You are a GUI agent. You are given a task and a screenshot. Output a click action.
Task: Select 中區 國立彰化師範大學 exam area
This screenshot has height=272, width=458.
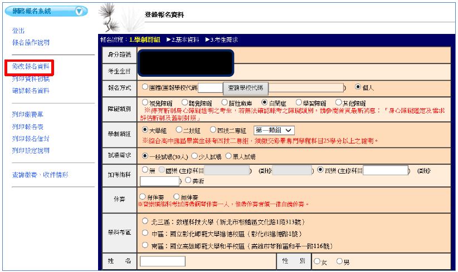pyautogui.click(x=145, y=233)
